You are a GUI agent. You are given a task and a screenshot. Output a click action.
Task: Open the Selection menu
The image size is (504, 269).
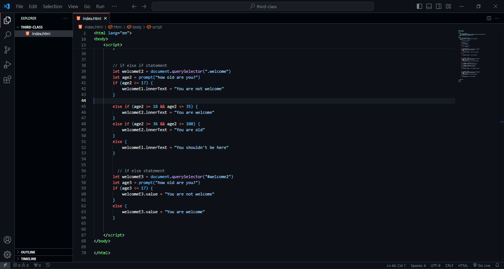(52, 6)
